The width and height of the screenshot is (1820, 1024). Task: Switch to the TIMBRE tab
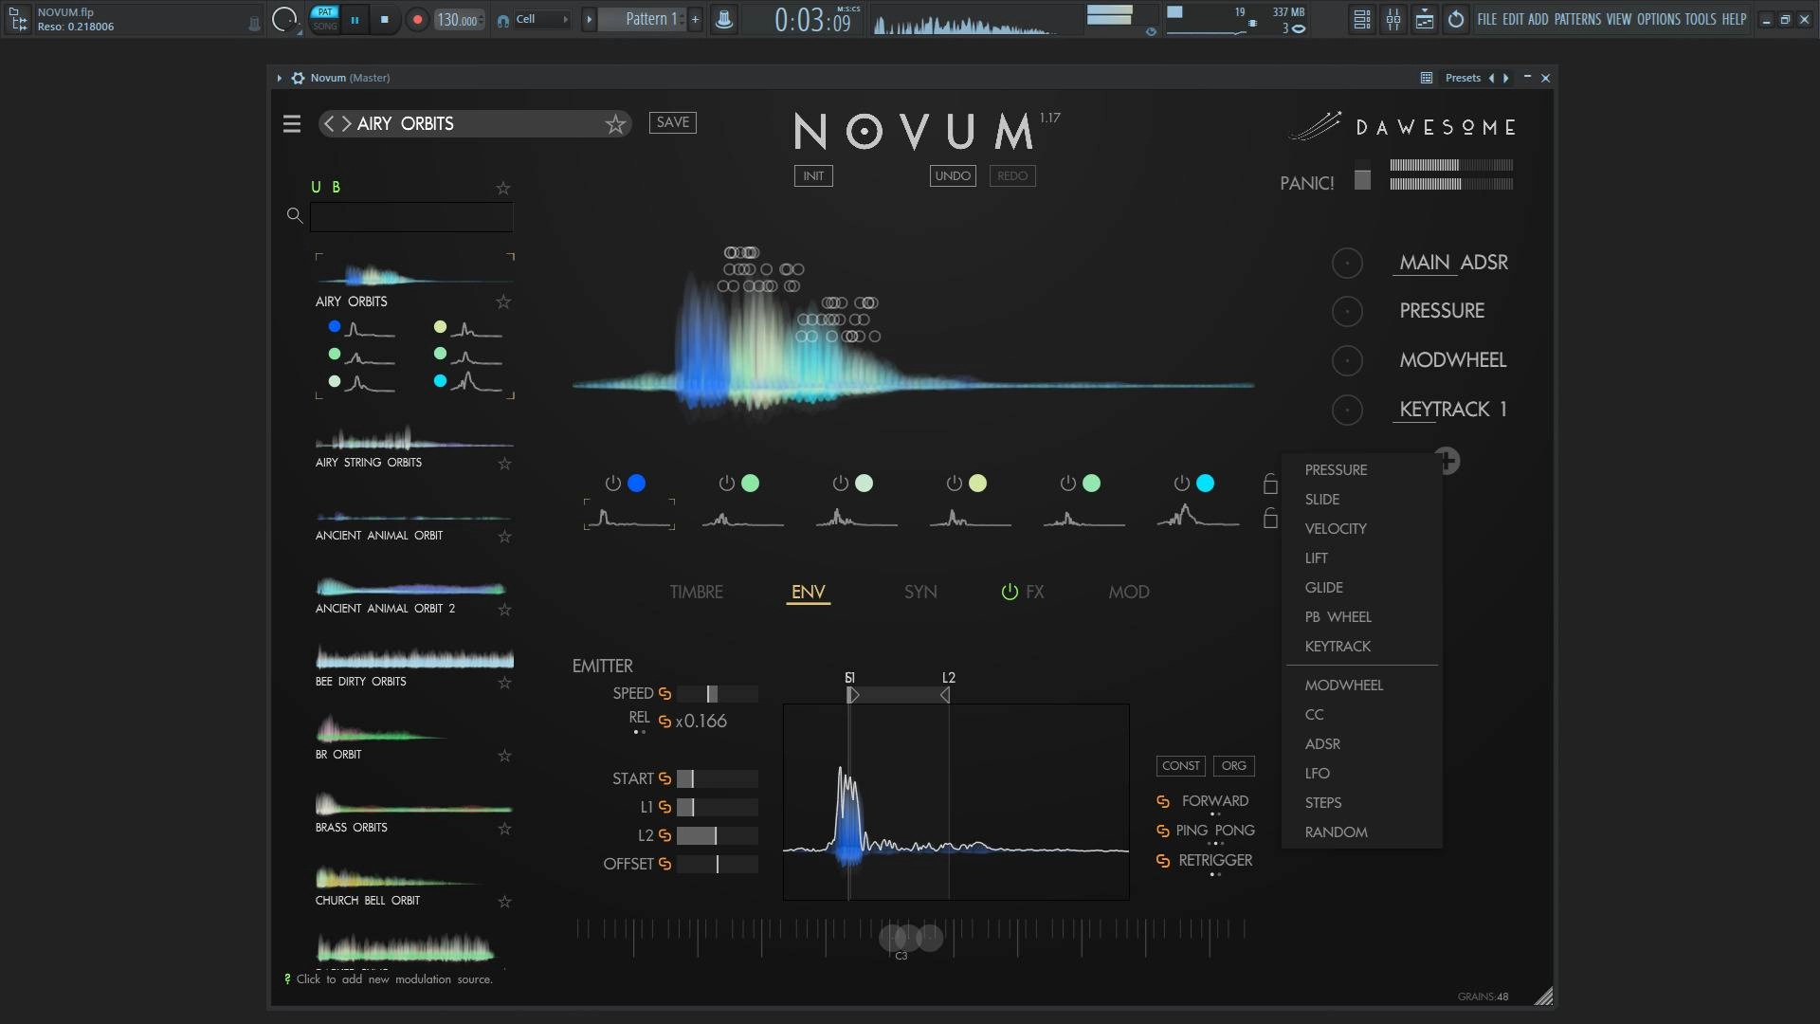(697, 593)
